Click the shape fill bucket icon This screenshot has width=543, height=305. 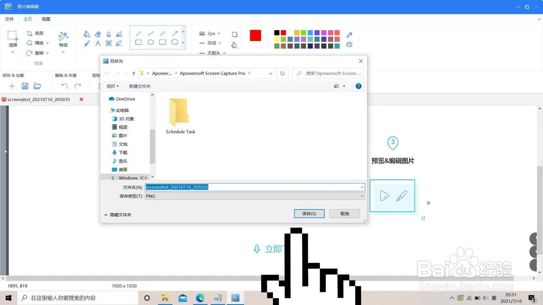(235, 45)
